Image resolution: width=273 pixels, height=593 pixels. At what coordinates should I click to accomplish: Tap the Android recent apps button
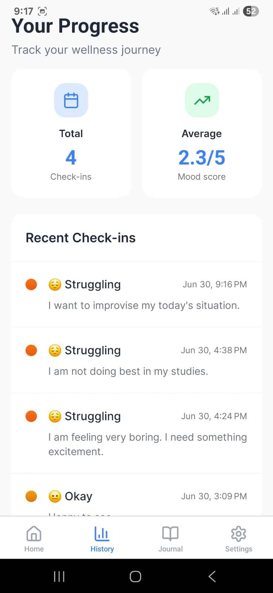coord(59,576)
